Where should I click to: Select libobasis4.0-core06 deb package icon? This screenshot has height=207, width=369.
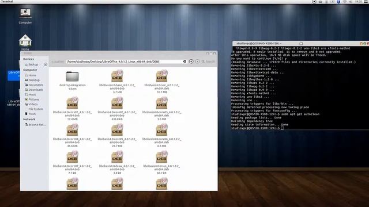tap(161, 130)
